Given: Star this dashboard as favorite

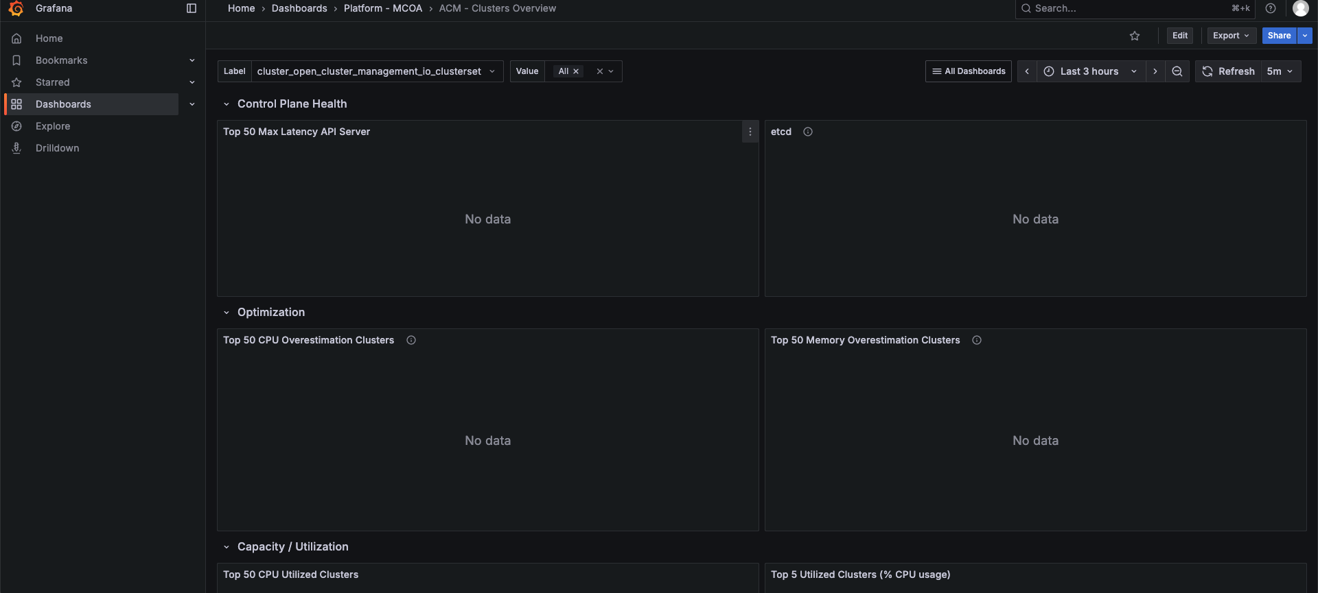Looking at the screenshot, I should click(x=1135, y=36).
